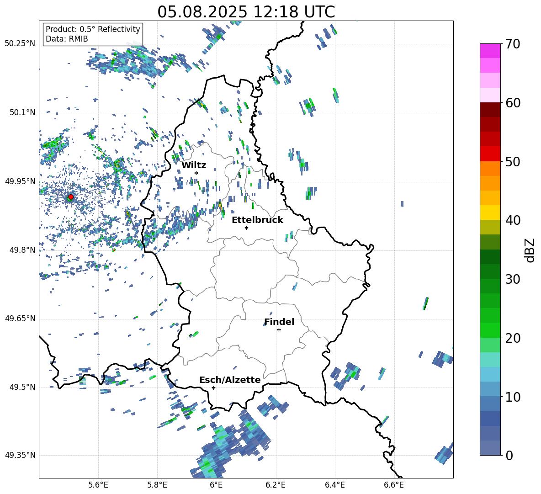Viewport: 541px width, 494px height.
Task: Click the 6.6°E longitude label
Action: [x=394, y=485]
